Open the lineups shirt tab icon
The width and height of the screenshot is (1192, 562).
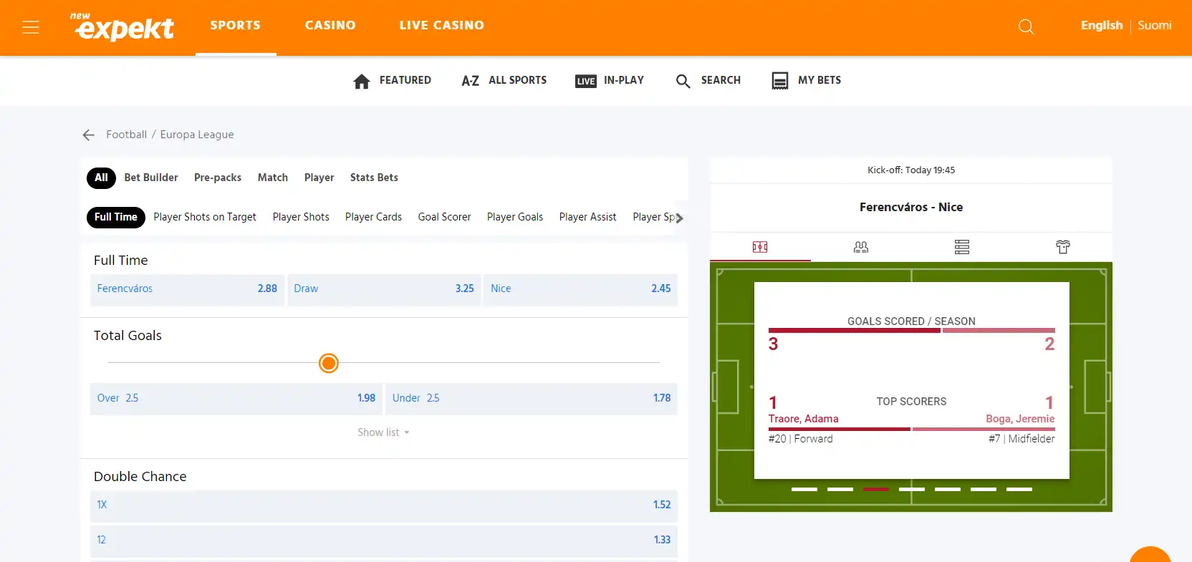pos(1063,247)
